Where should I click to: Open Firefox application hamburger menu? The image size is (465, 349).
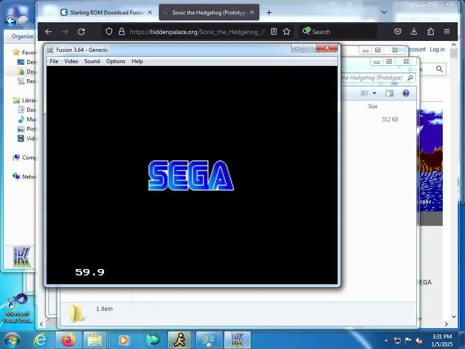(447, 31)
